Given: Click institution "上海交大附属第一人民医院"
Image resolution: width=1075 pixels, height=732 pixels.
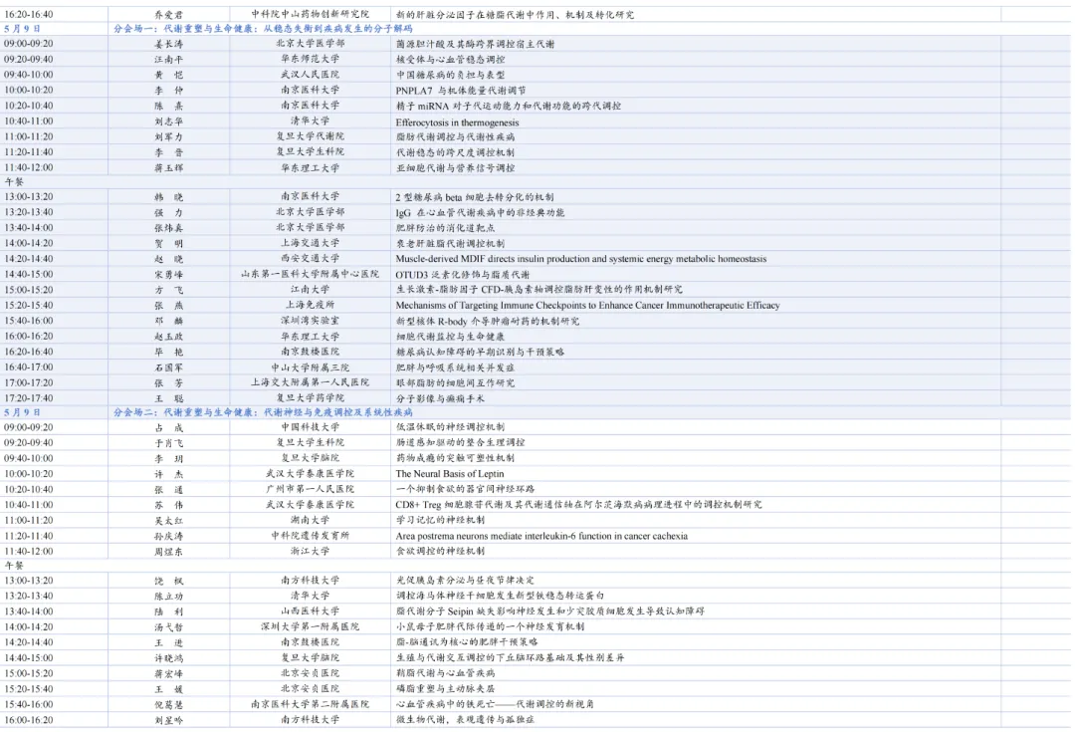Looking at the screenshot, I should pyautogui.click(x=310, y=382).
